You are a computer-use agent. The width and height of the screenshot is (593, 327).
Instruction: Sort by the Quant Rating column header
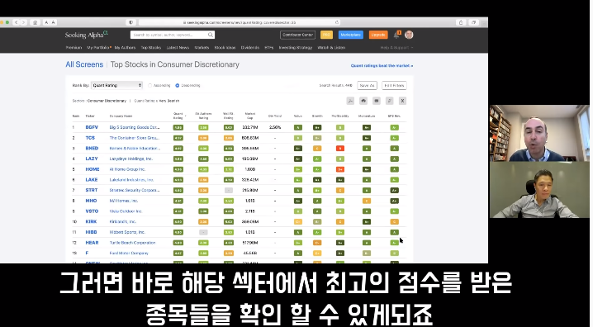[x=178, y=116]
